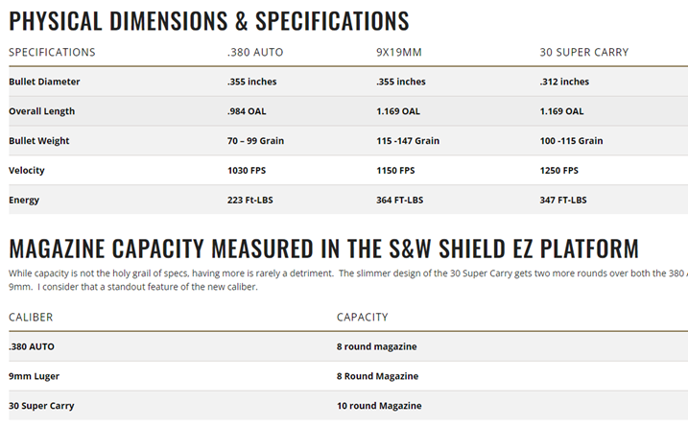Click the 10 round Magazine capacity cell
This screenshot has width=688, height=427.
click(379, 405)
